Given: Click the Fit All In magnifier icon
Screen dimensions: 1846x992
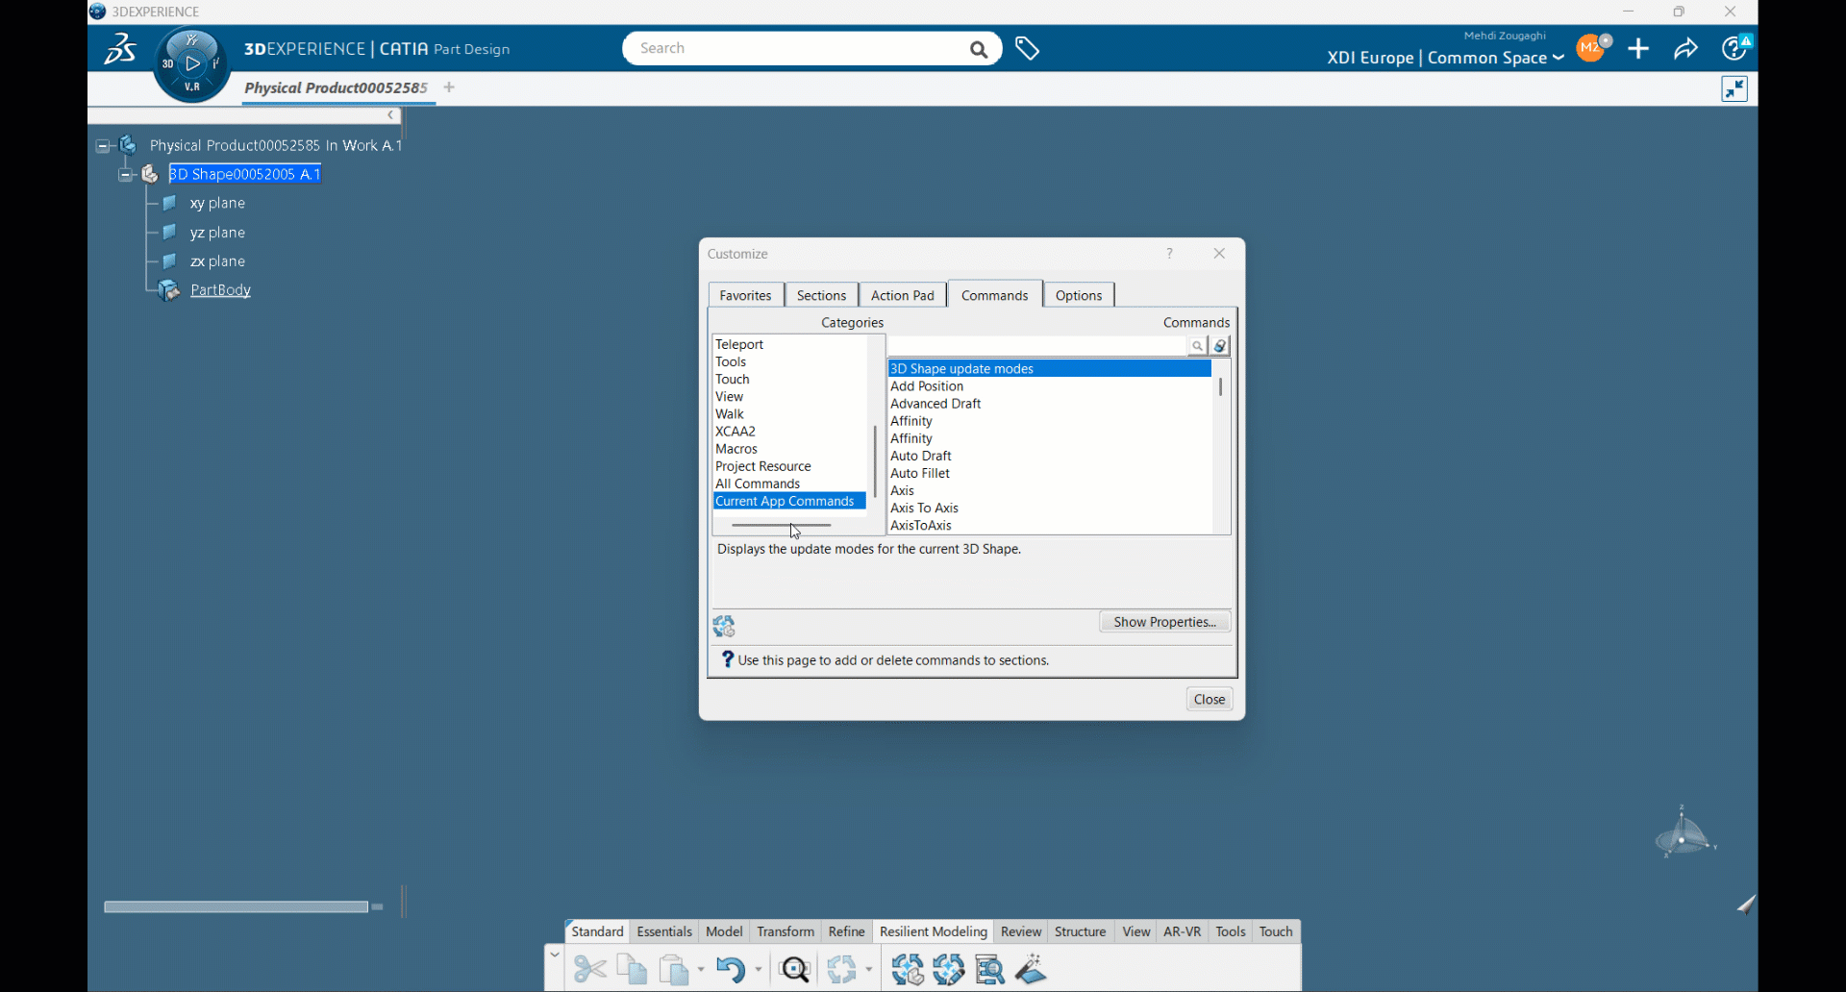Looking at the screenshot, I should [795, 969].
